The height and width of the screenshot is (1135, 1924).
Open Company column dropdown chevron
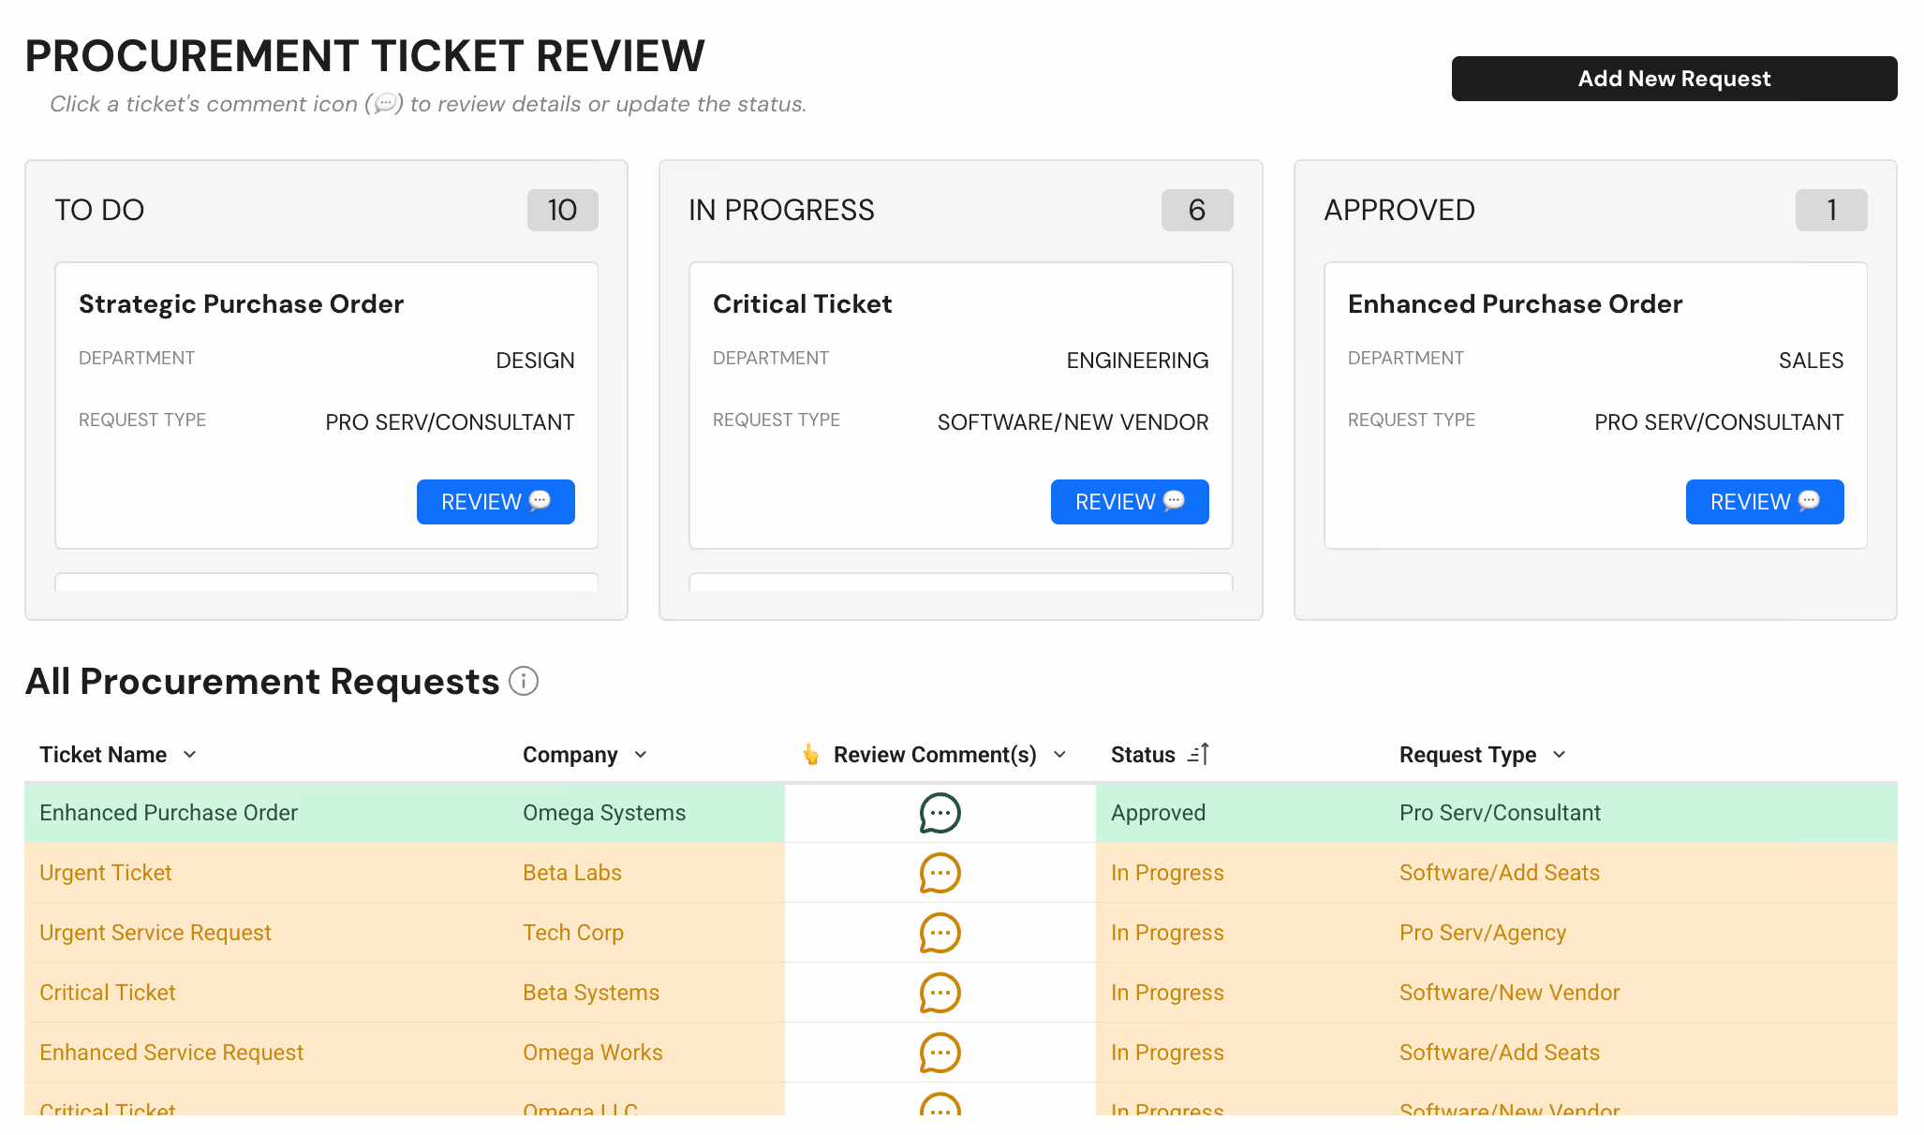641,755
